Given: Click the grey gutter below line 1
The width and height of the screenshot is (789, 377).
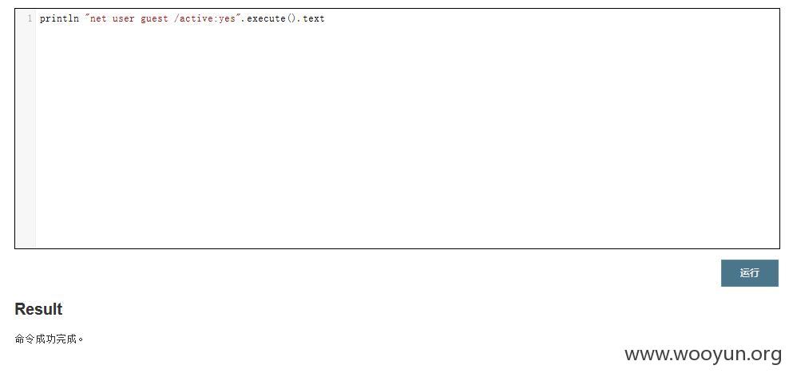Looking at the screenshot, I should click(26, 136).
